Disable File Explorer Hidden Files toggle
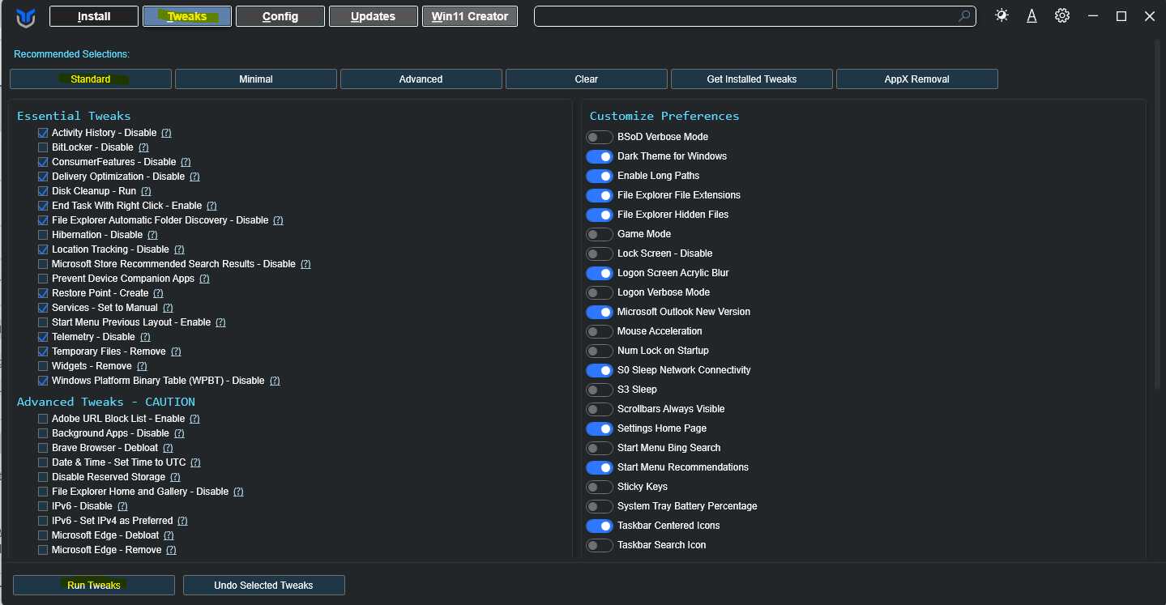 tap(600, 215)
